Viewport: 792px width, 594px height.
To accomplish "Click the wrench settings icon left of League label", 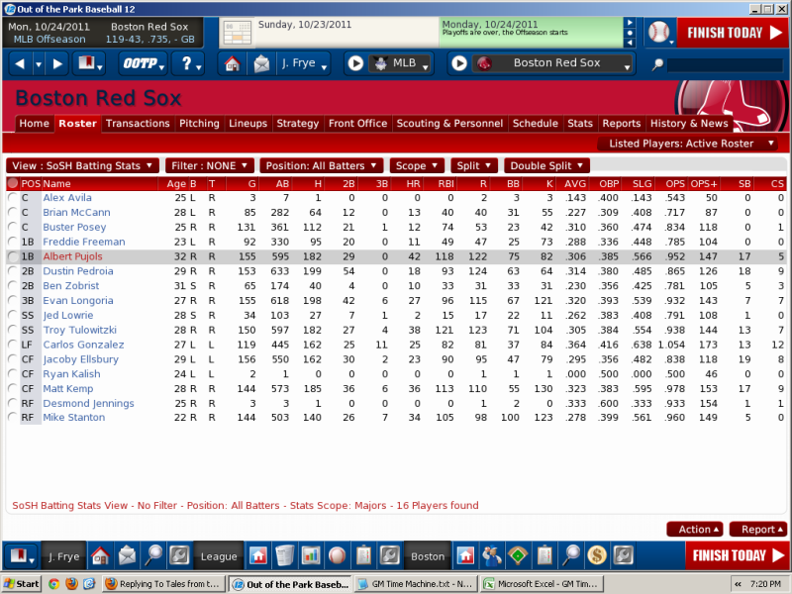I will tap(179, 556).
